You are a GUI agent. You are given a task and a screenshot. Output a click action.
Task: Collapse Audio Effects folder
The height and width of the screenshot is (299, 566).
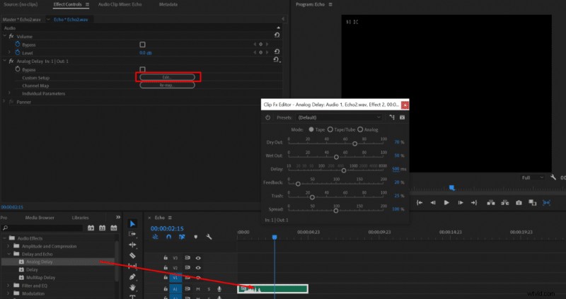click(x=4, y=238)
